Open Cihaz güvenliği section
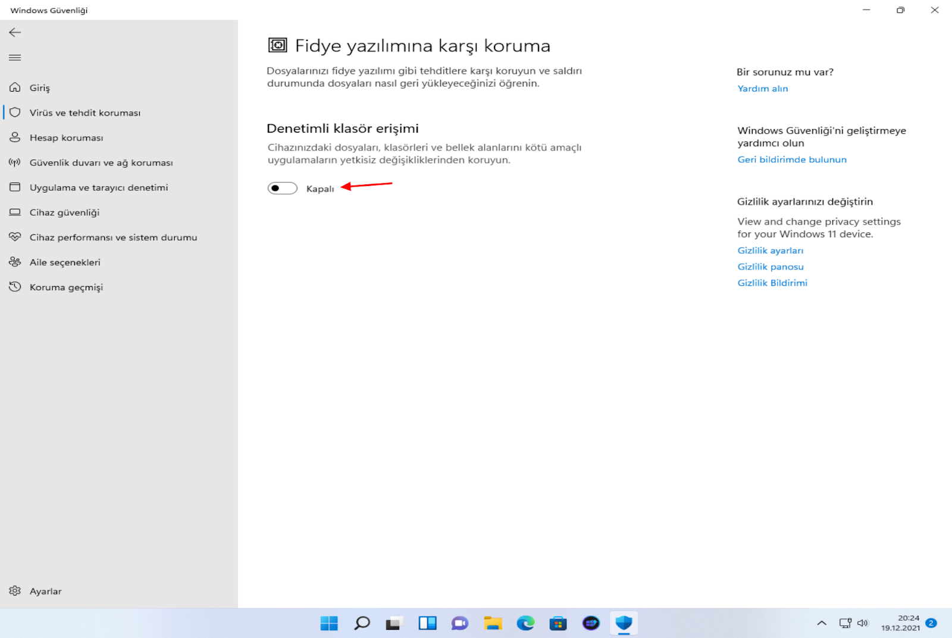The width and height of the screenshot is (952, 638). click(x=119, y=212)
